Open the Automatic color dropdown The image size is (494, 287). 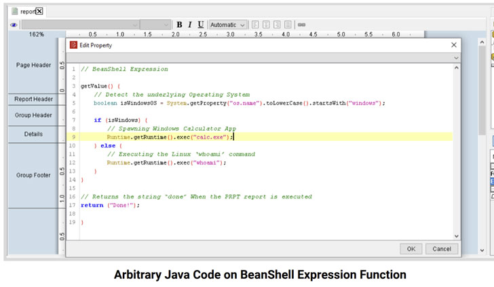coord(228,25)
